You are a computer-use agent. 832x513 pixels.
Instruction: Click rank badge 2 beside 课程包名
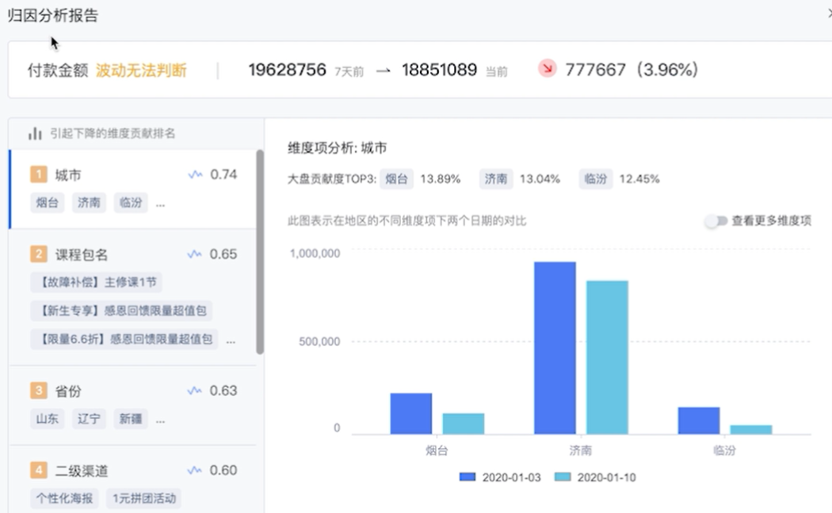coord(39,254)
